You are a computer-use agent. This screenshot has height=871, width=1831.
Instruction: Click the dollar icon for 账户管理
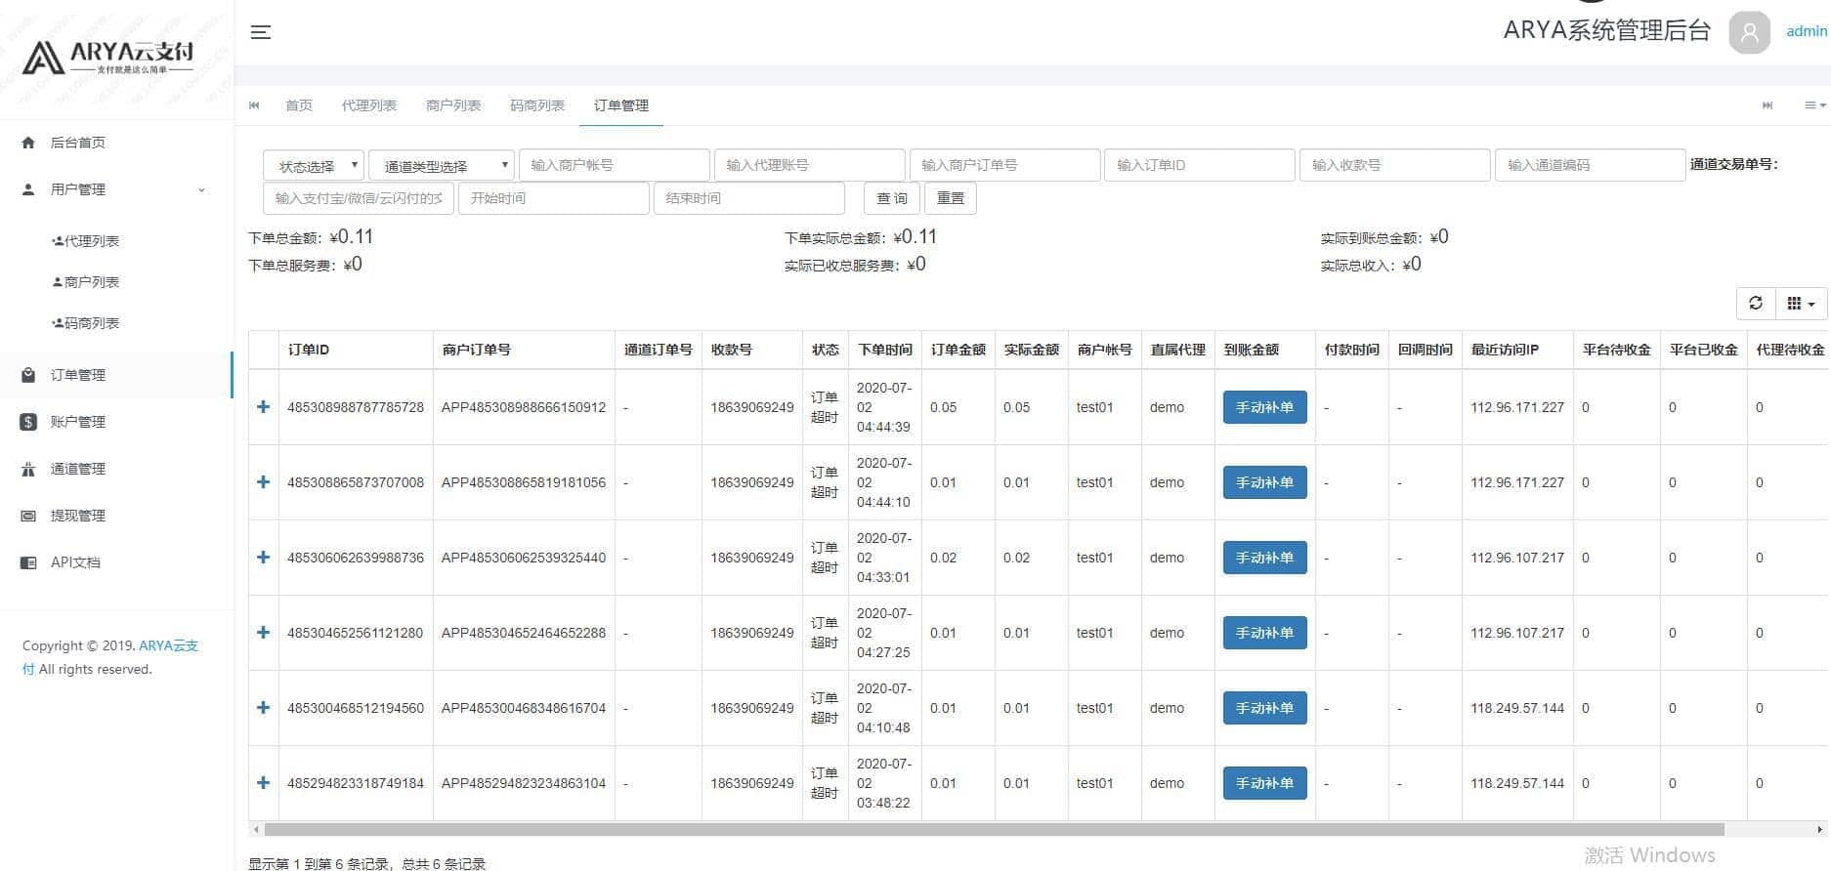[x=28, y=422]
